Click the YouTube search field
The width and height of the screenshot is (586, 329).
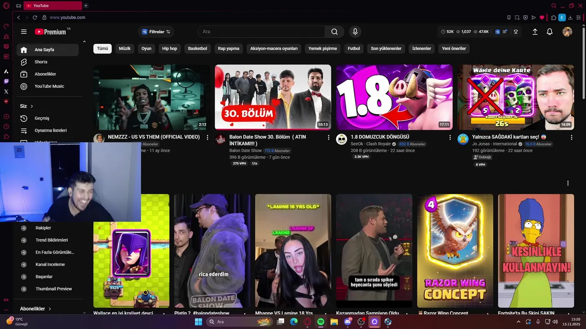261,32
